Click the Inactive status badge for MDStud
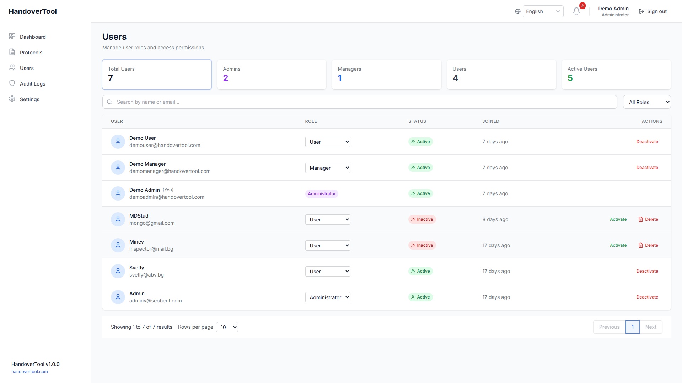Screen dimensions: 682x383 pyautogui.click(x=422, y=219)
